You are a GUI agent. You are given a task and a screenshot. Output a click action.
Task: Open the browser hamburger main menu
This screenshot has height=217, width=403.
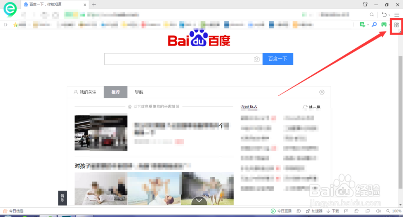(x=397, y=14)
